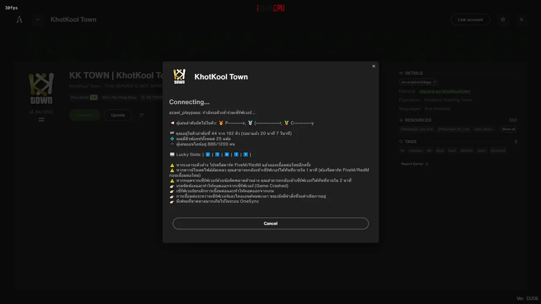Open the discord.gg/khotkooltown link

(x=445, y=91)
